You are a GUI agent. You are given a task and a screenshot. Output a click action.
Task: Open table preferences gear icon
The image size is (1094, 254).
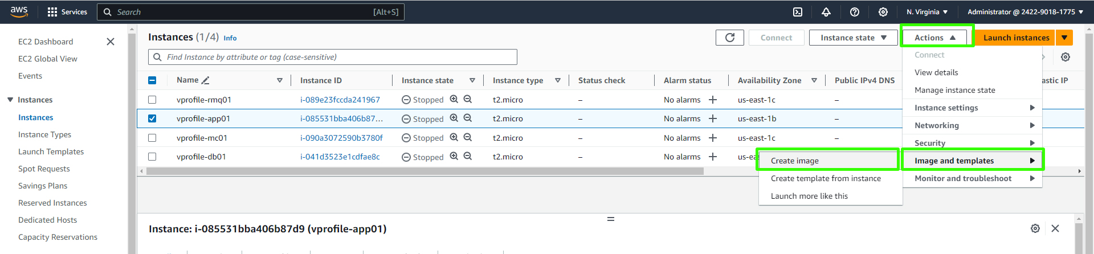1066,57
